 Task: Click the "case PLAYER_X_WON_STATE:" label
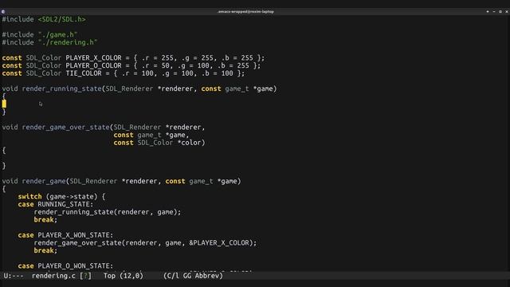pyautogui.click(x=65, y=235)
